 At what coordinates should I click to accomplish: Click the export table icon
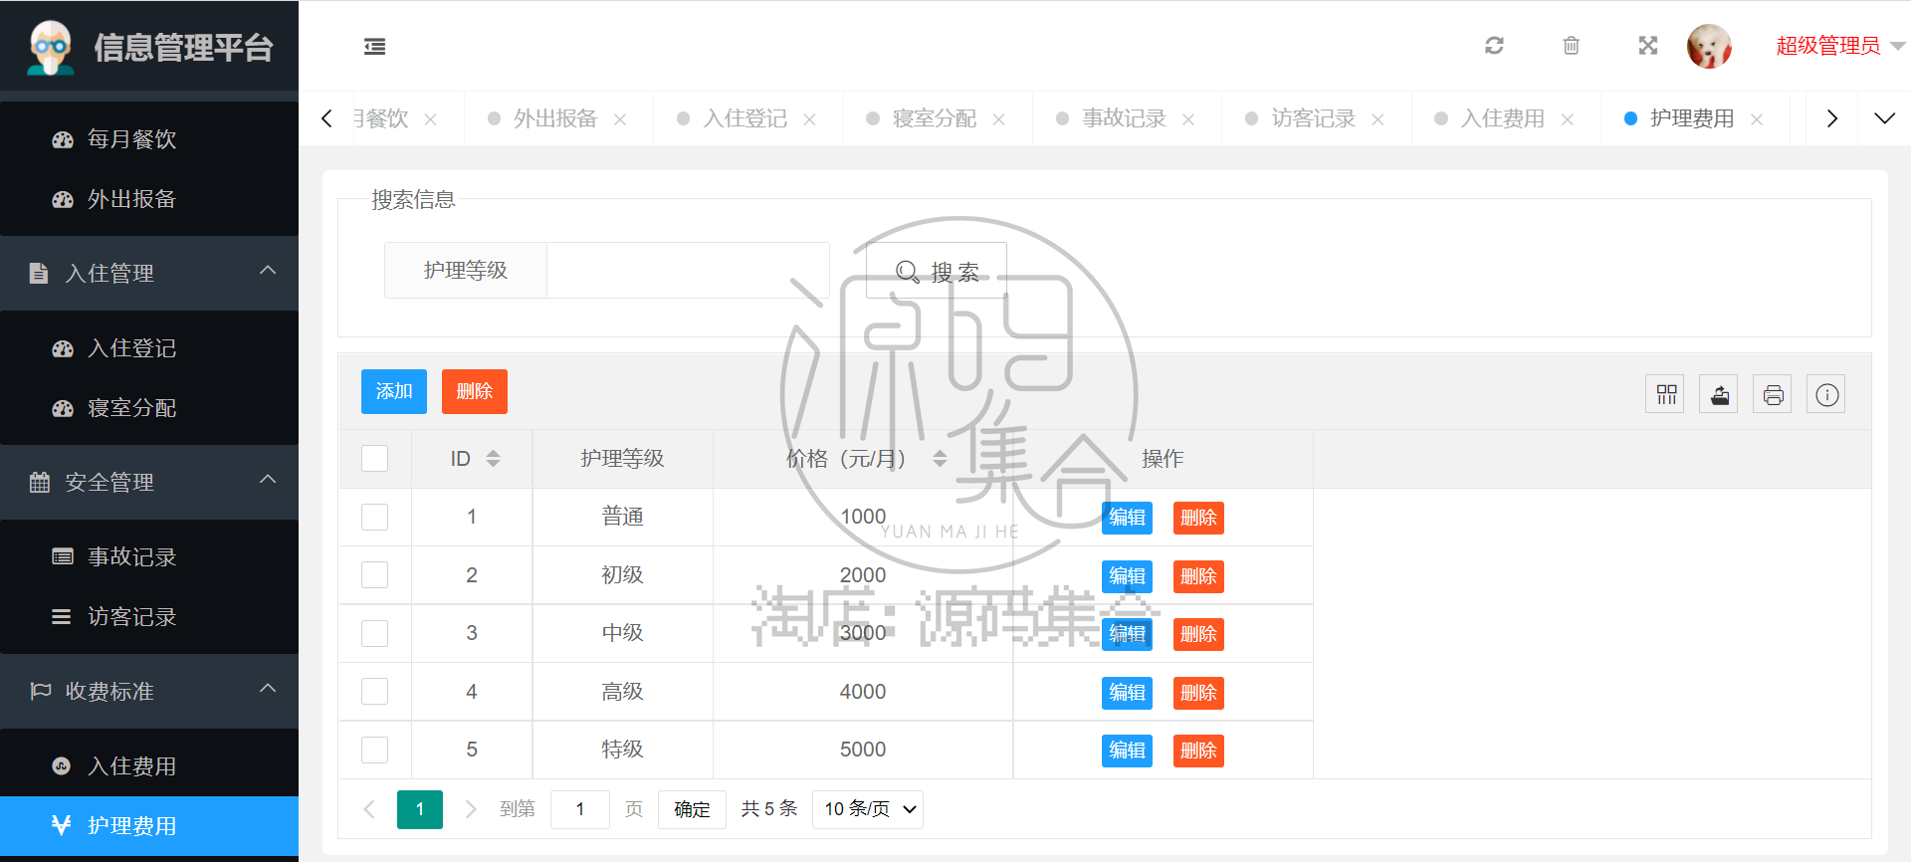(1719, 394)
